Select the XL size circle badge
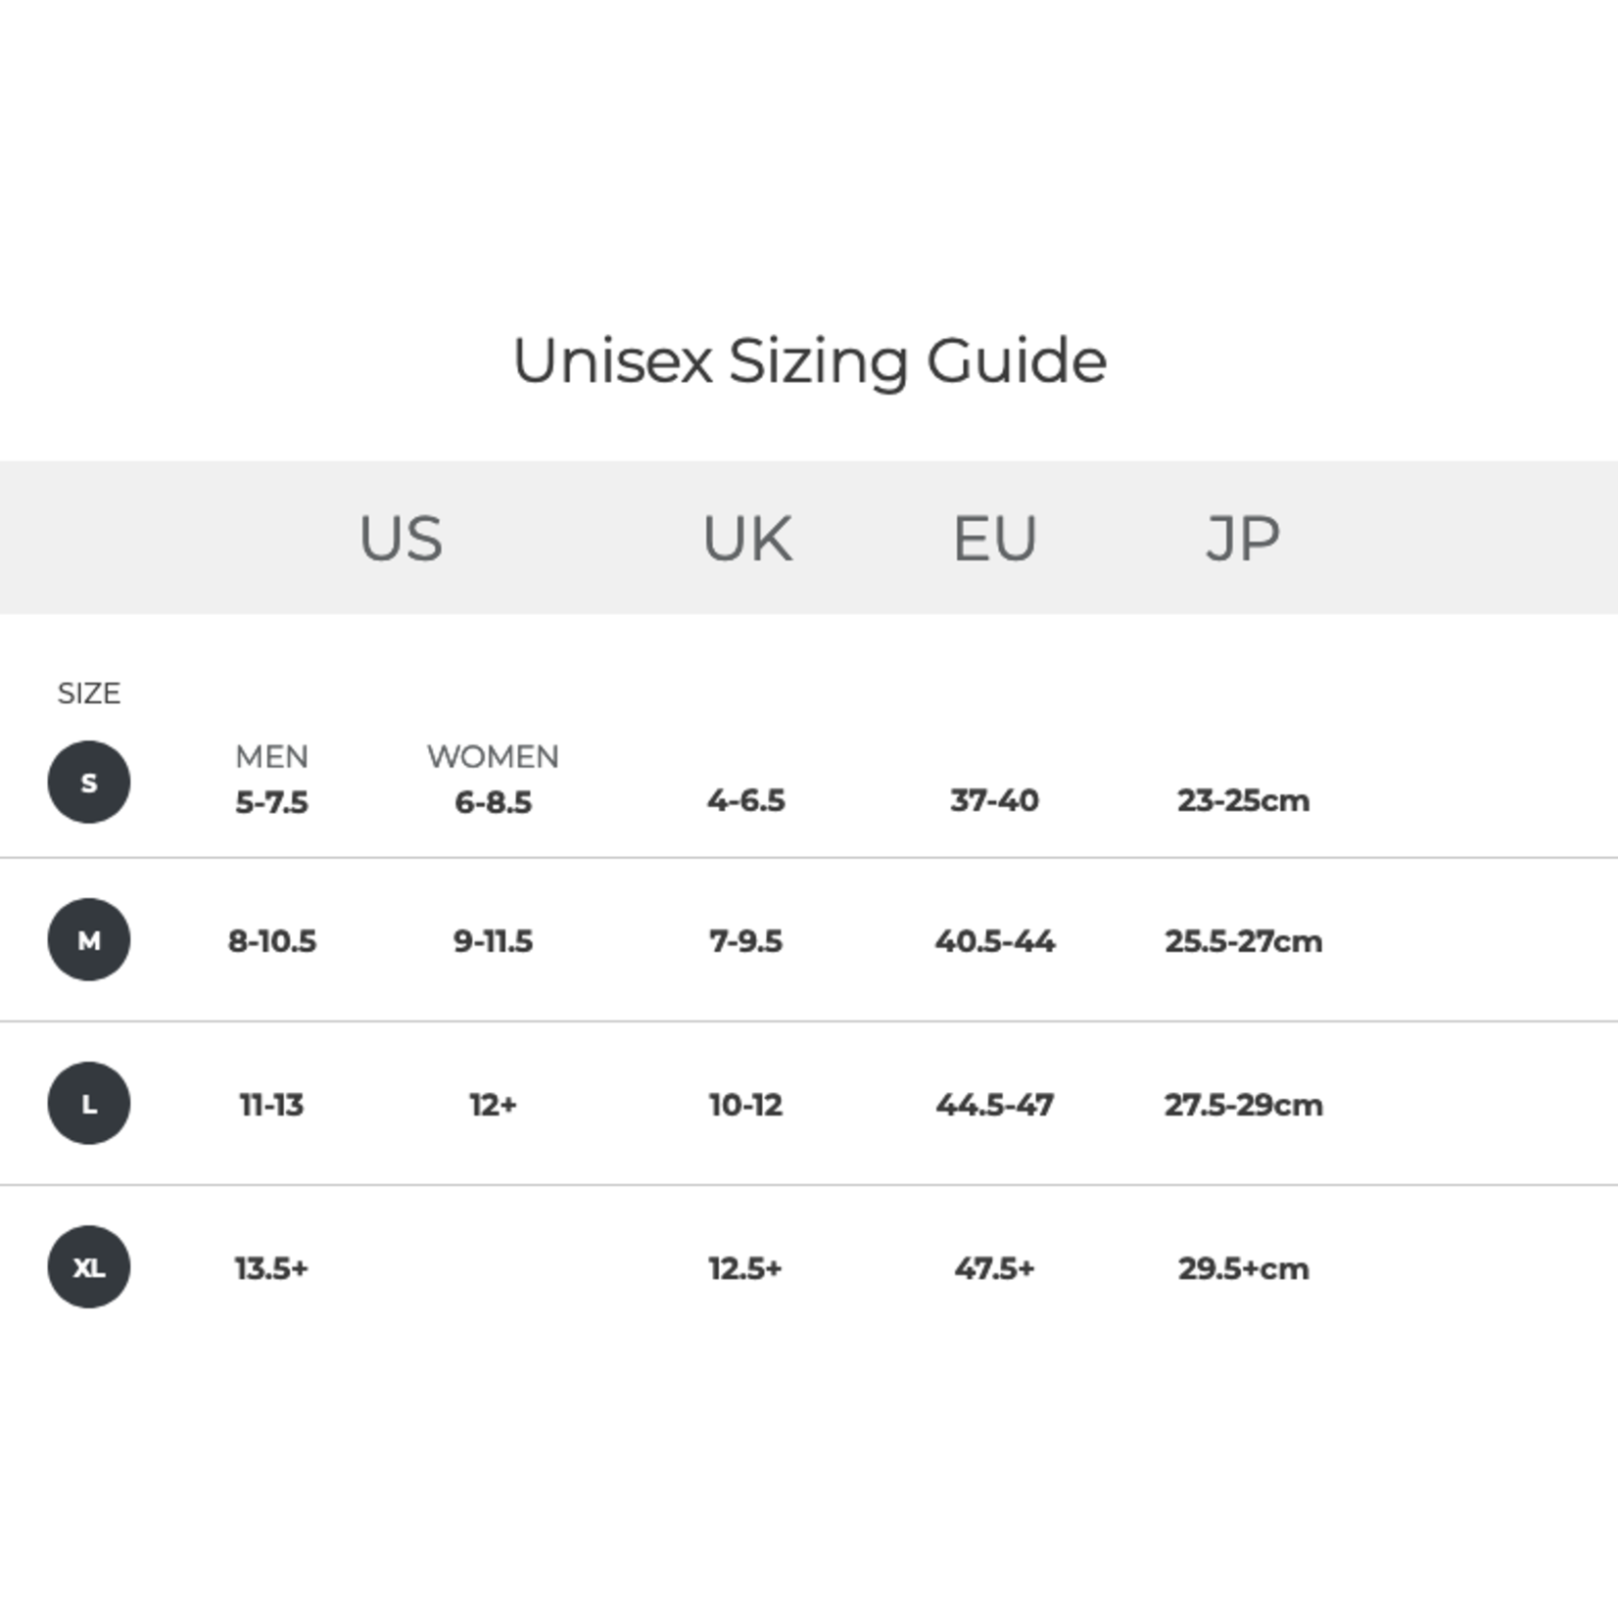This screenshot has width=1618, height=1618. coord(89,1267)
